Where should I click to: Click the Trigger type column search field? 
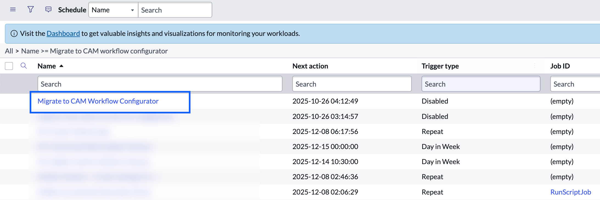point(481,84)
